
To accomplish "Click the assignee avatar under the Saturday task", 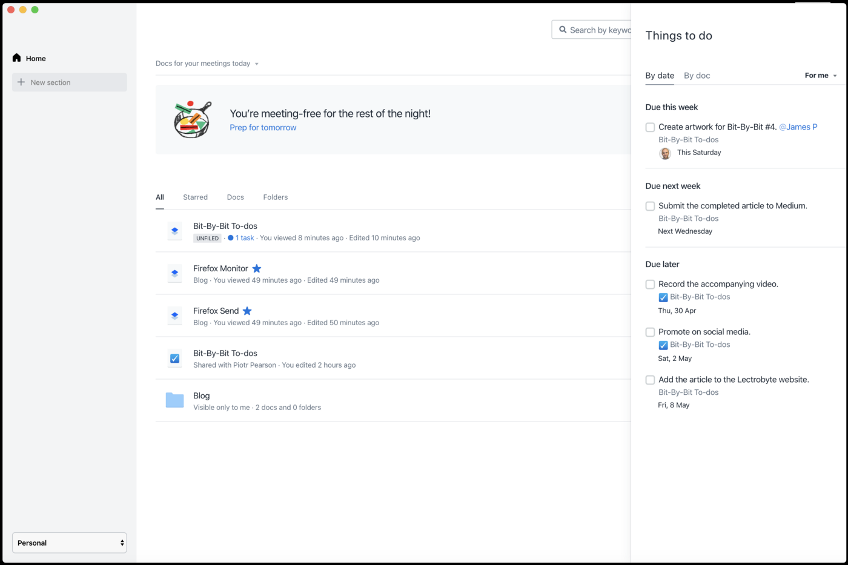I will click(665, 153).
